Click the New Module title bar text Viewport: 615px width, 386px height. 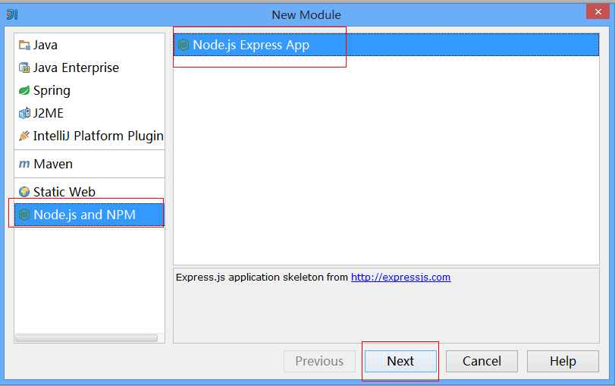[306, 14]
